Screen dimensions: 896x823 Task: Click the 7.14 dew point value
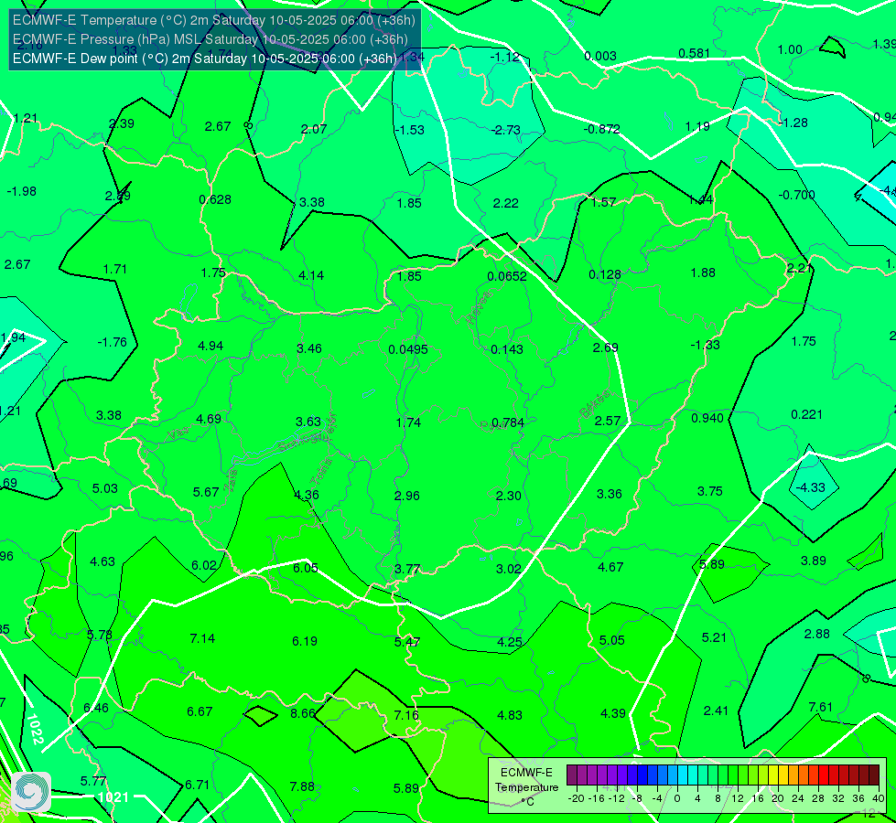pyautogui.click(x=202, y=638)
